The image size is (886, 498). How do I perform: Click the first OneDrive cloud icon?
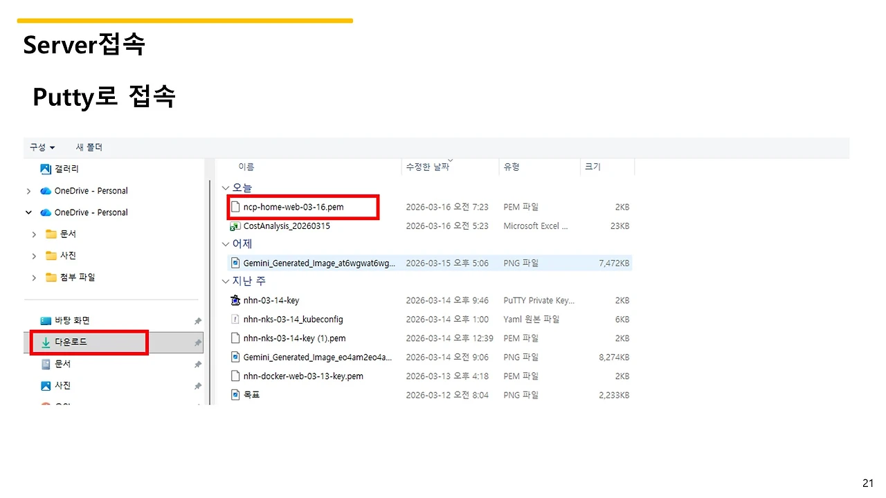coord(46,191)
